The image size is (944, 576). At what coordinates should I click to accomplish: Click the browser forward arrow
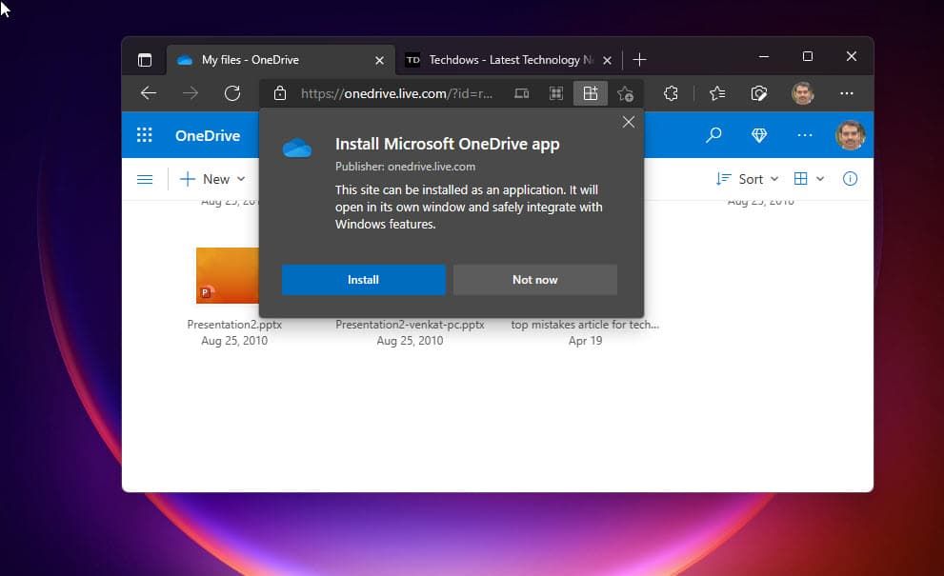point(191,93)
